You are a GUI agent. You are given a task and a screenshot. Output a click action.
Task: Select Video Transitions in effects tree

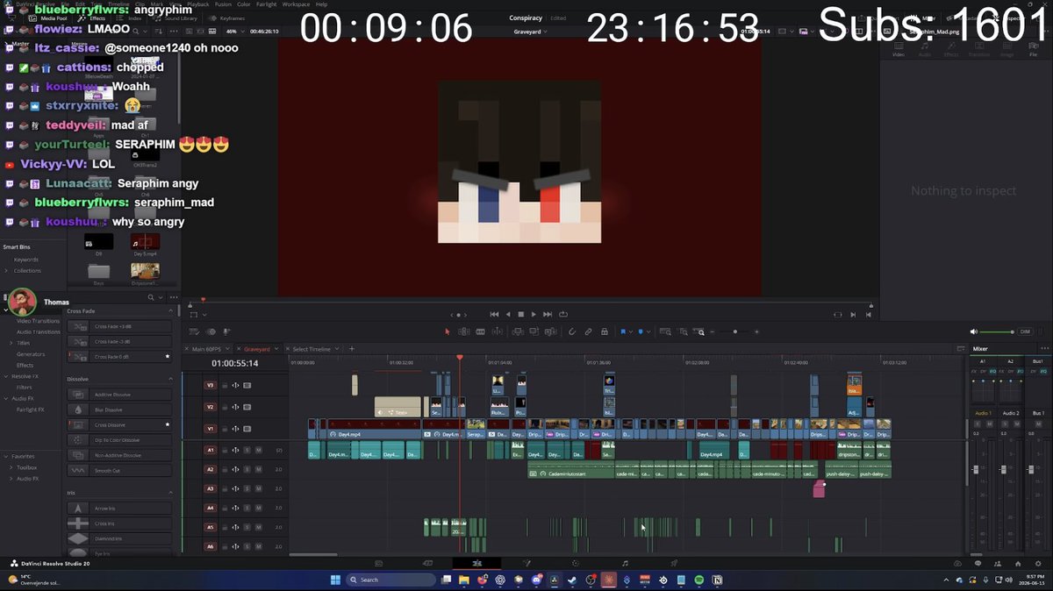39,321
